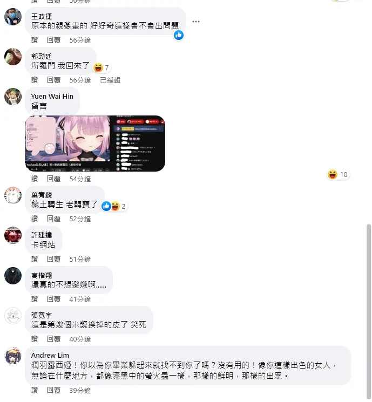Viewport: 372px width, 402px height.
Task: Click the vertical scrollbar thumb of the comments
Action: coord(369,311)
